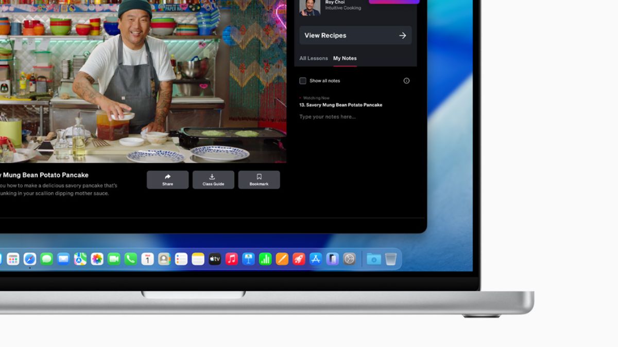Open Launchpad from the Dock

(13, 259)
